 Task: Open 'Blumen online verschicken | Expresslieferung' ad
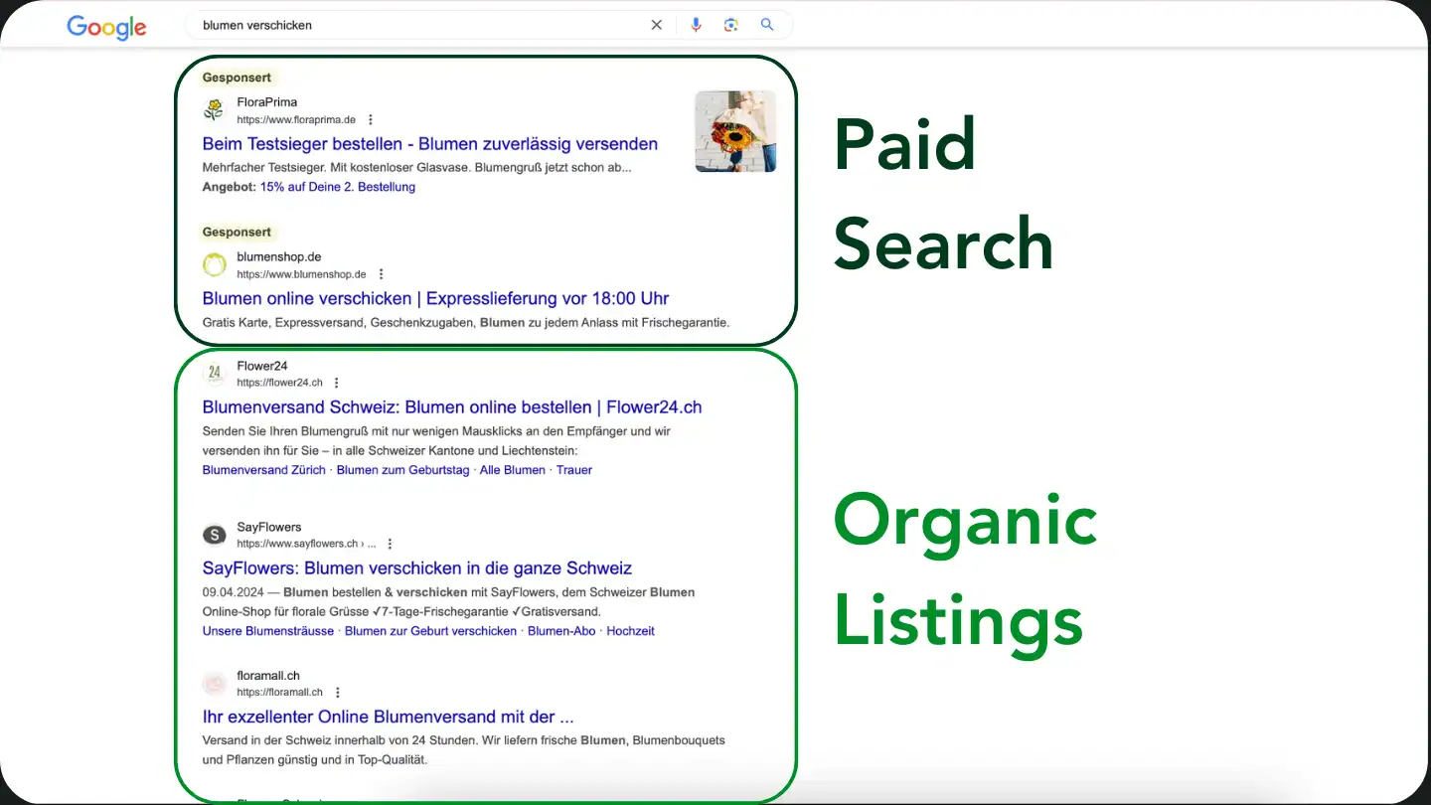click(435, 298)
